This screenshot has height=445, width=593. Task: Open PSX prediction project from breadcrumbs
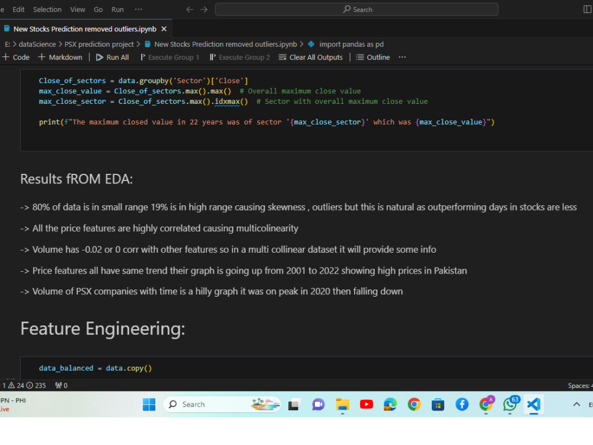click(100, 44)
